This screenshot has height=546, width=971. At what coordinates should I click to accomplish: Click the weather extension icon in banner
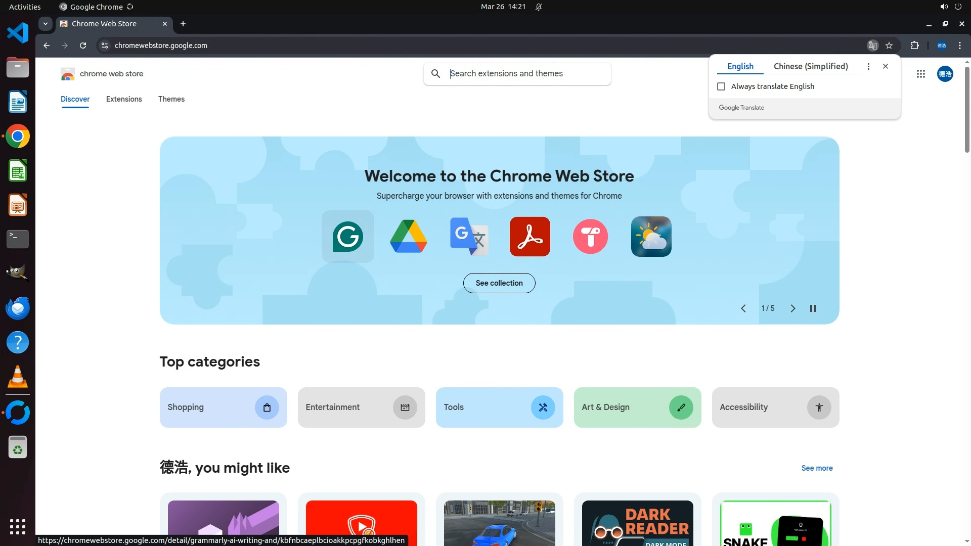tap(651, 237)
